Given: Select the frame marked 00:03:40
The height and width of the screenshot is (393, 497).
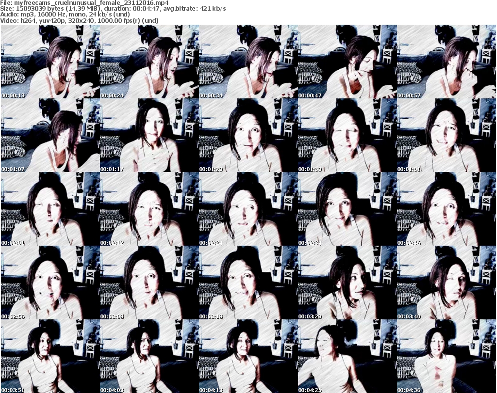Looking at the screenshot, I should click(x=447, y=283).
